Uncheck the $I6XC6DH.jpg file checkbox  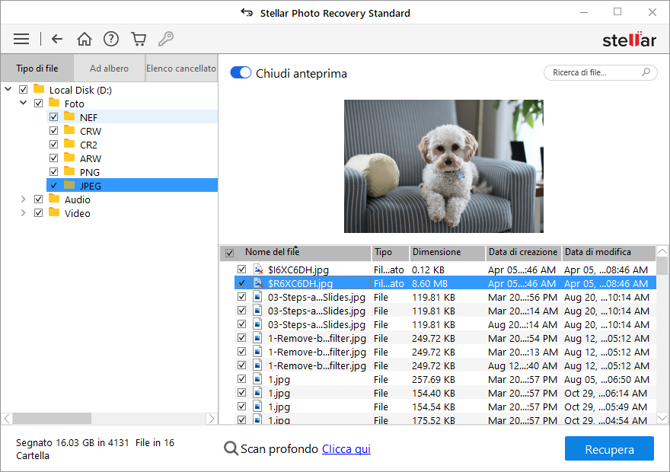pos(242,269)
